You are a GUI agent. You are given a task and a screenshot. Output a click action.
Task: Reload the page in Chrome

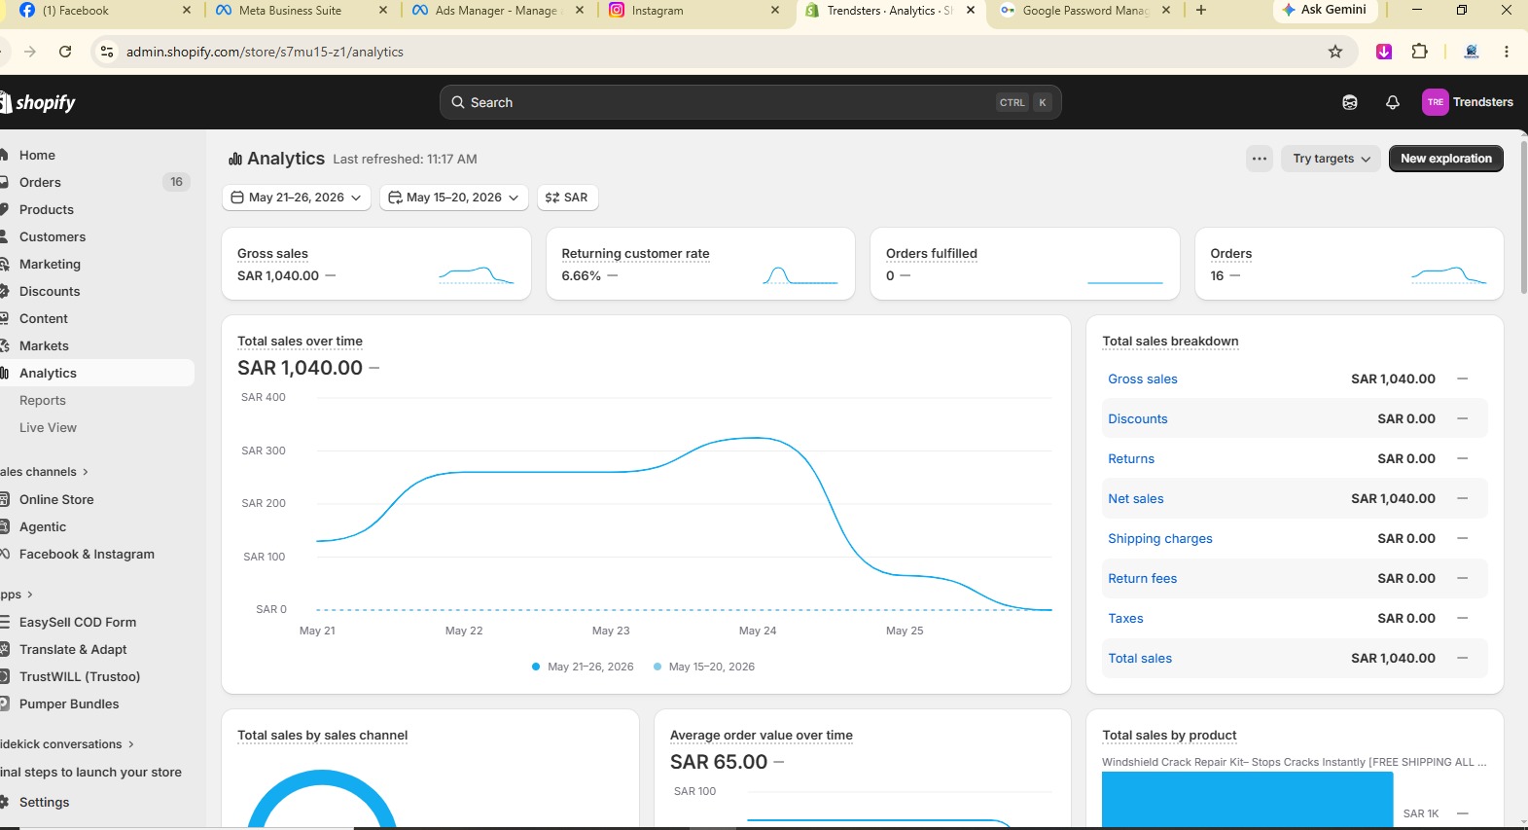[65, 52]
